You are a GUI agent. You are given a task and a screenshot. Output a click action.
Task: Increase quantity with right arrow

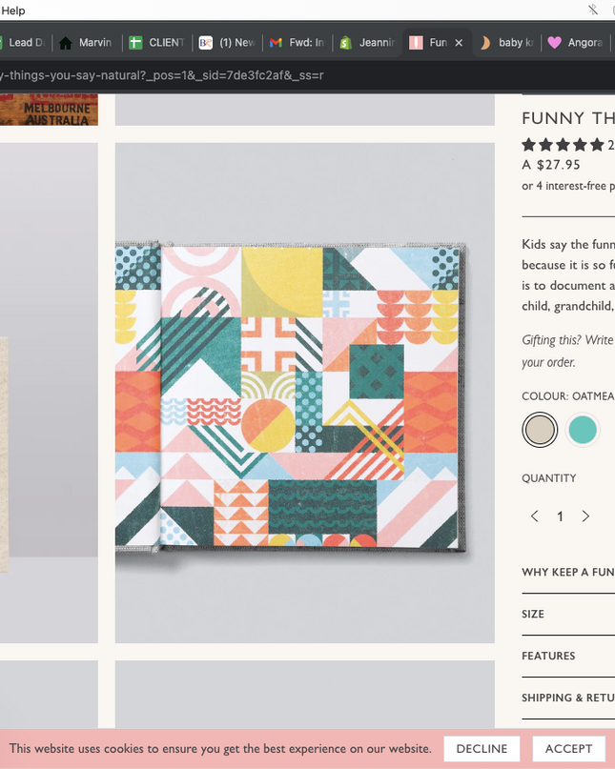tap(585, 516)
